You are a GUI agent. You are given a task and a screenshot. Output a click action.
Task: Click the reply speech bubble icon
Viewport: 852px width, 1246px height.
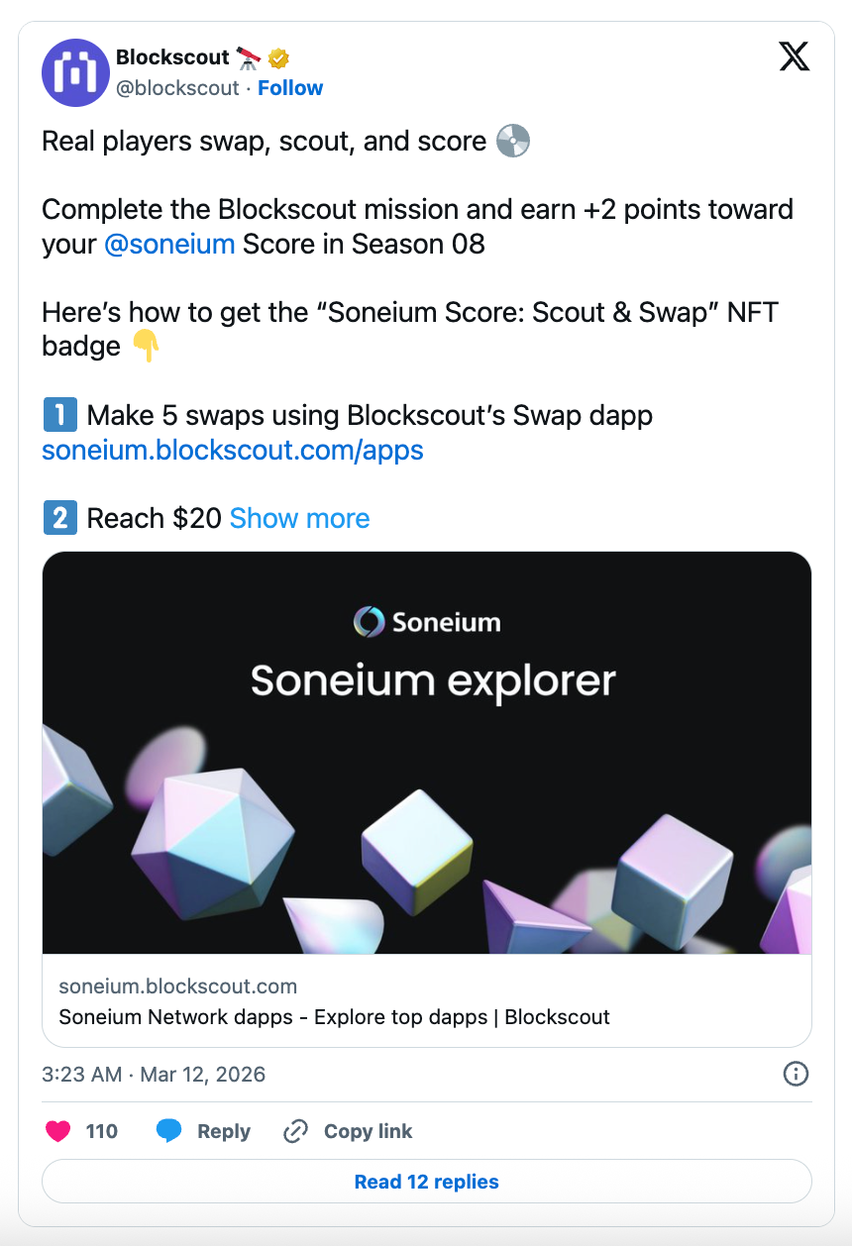point(169,1131)
